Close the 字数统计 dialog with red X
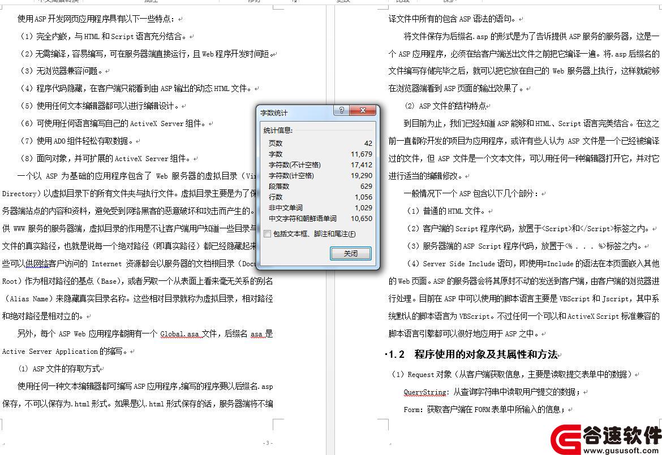The image size is (662, 455). coord(363,110)
